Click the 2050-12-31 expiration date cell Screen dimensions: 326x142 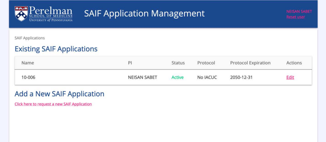point(241,77)
